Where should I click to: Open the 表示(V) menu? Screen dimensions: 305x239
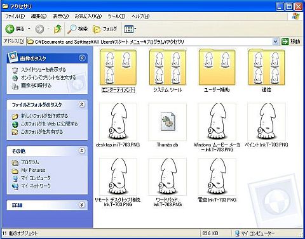pos(60,16)
